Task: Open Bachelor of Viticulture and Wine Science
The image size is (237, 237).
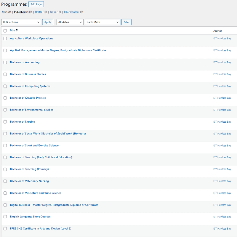Action: (x=36, y=193)
